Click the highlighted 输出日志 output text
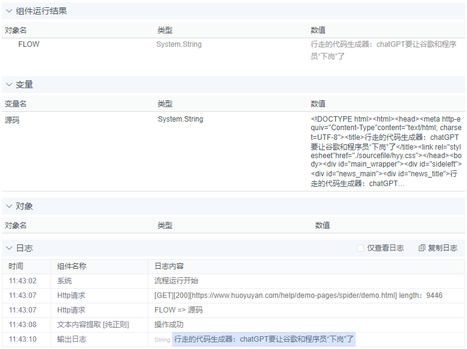467x349 pixels. (x=263, y=339)
